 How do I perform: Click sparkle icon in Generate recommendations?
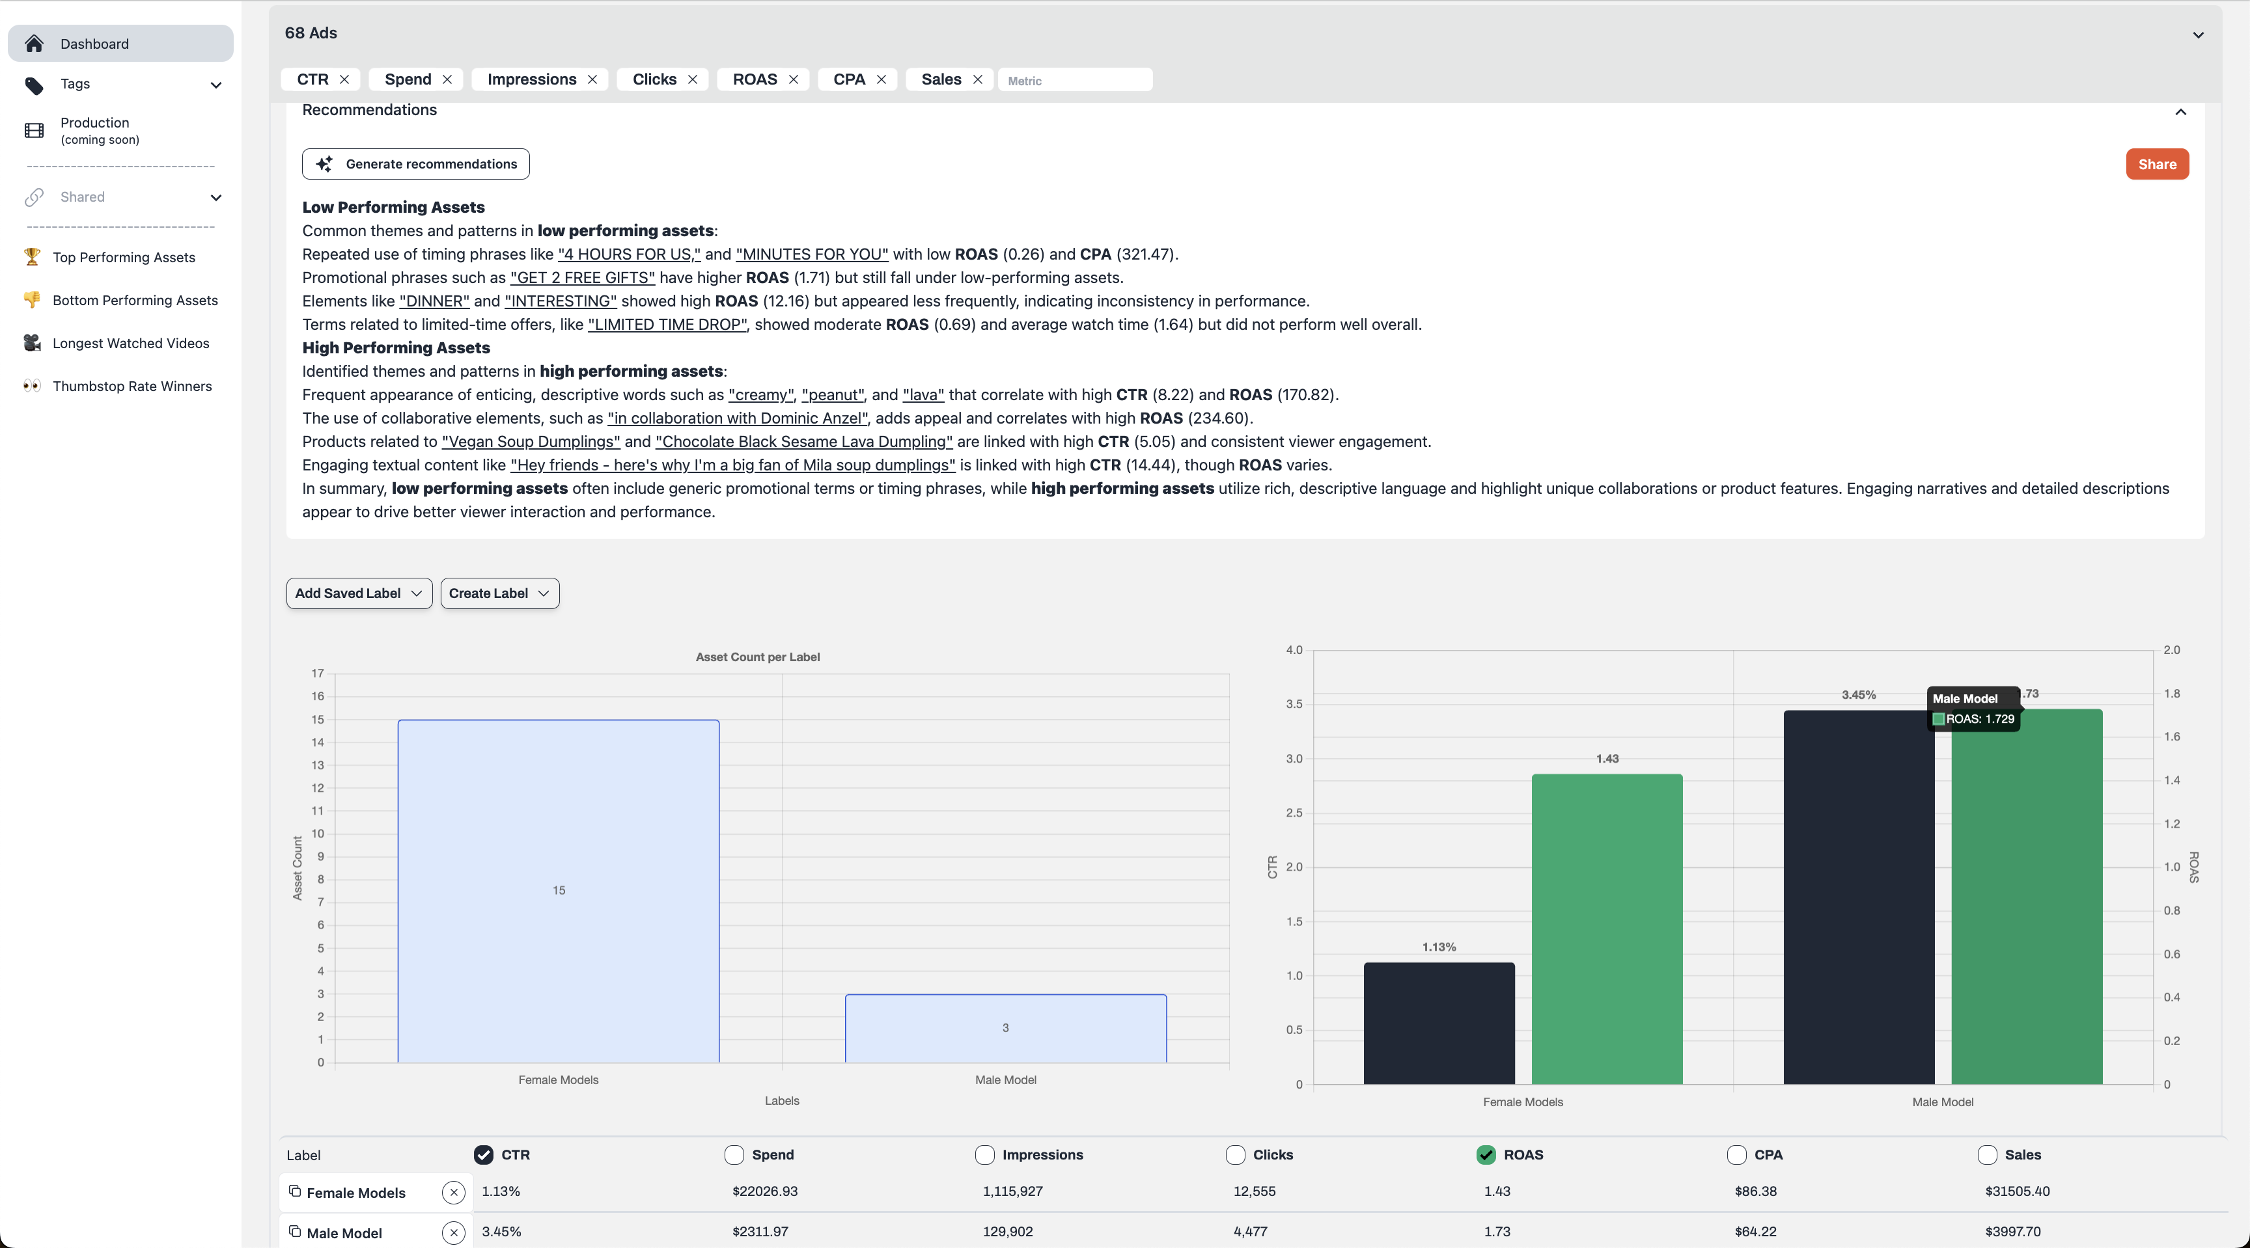click(324, 164)
